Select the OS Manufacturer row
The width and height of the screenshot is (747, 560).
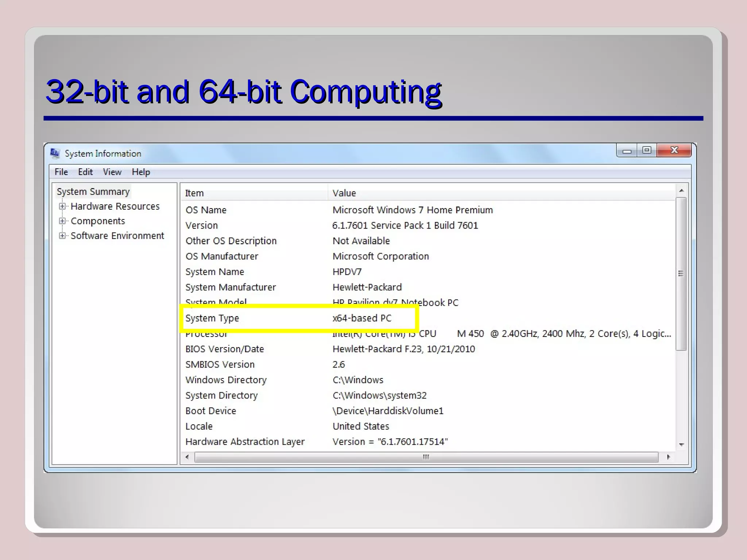click(x=427, y=256)
